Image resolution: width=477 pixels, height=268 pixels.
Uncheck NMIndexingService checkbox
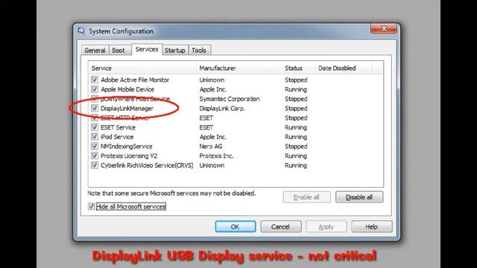(95, 146)
